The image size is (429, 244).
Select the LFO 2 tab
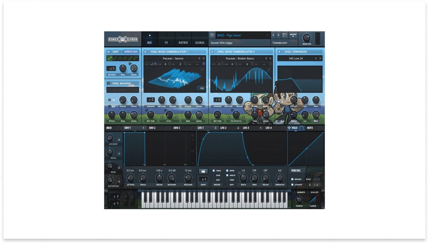230,128
